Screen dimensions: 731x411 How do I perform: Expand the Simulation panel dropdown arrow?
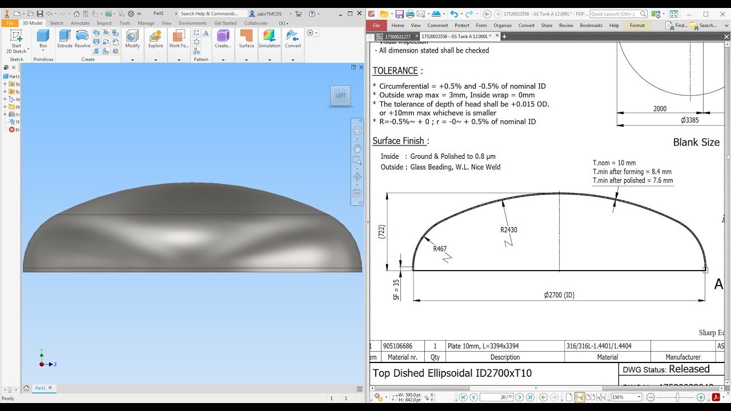pyautogui.click(x=269, y=59)
